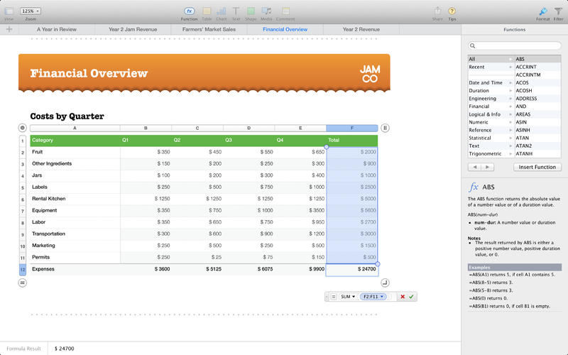This screenshot has height=355, width=568.
Task: Click the Insert Function button
Action: pos(537,167)
